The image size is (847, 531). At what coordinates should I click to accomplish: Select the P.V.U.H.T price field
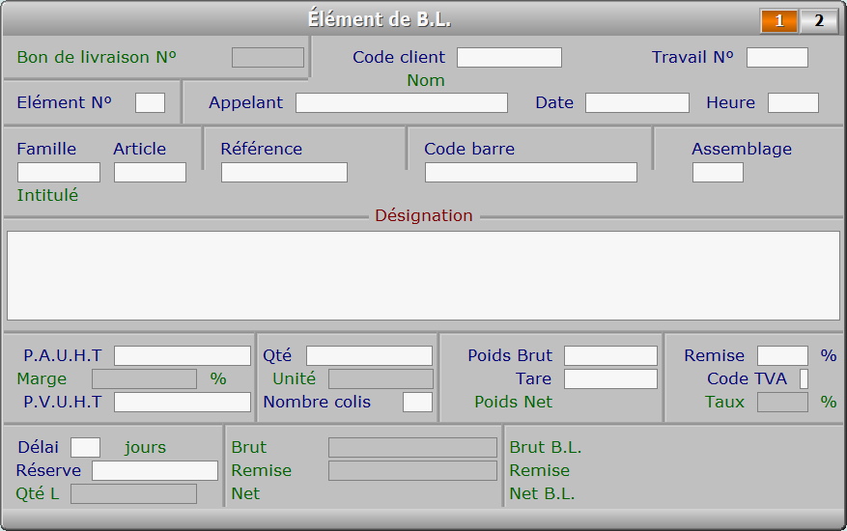[183, 402]
